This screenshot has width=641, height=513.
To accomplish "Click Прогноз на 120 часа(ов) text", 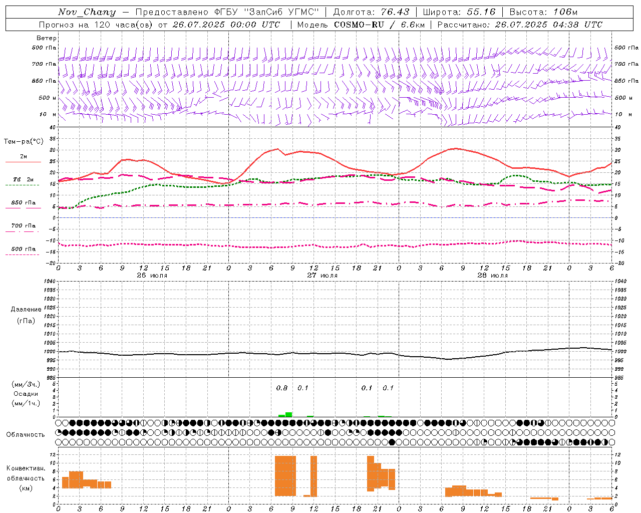I will tap(96, 25).
